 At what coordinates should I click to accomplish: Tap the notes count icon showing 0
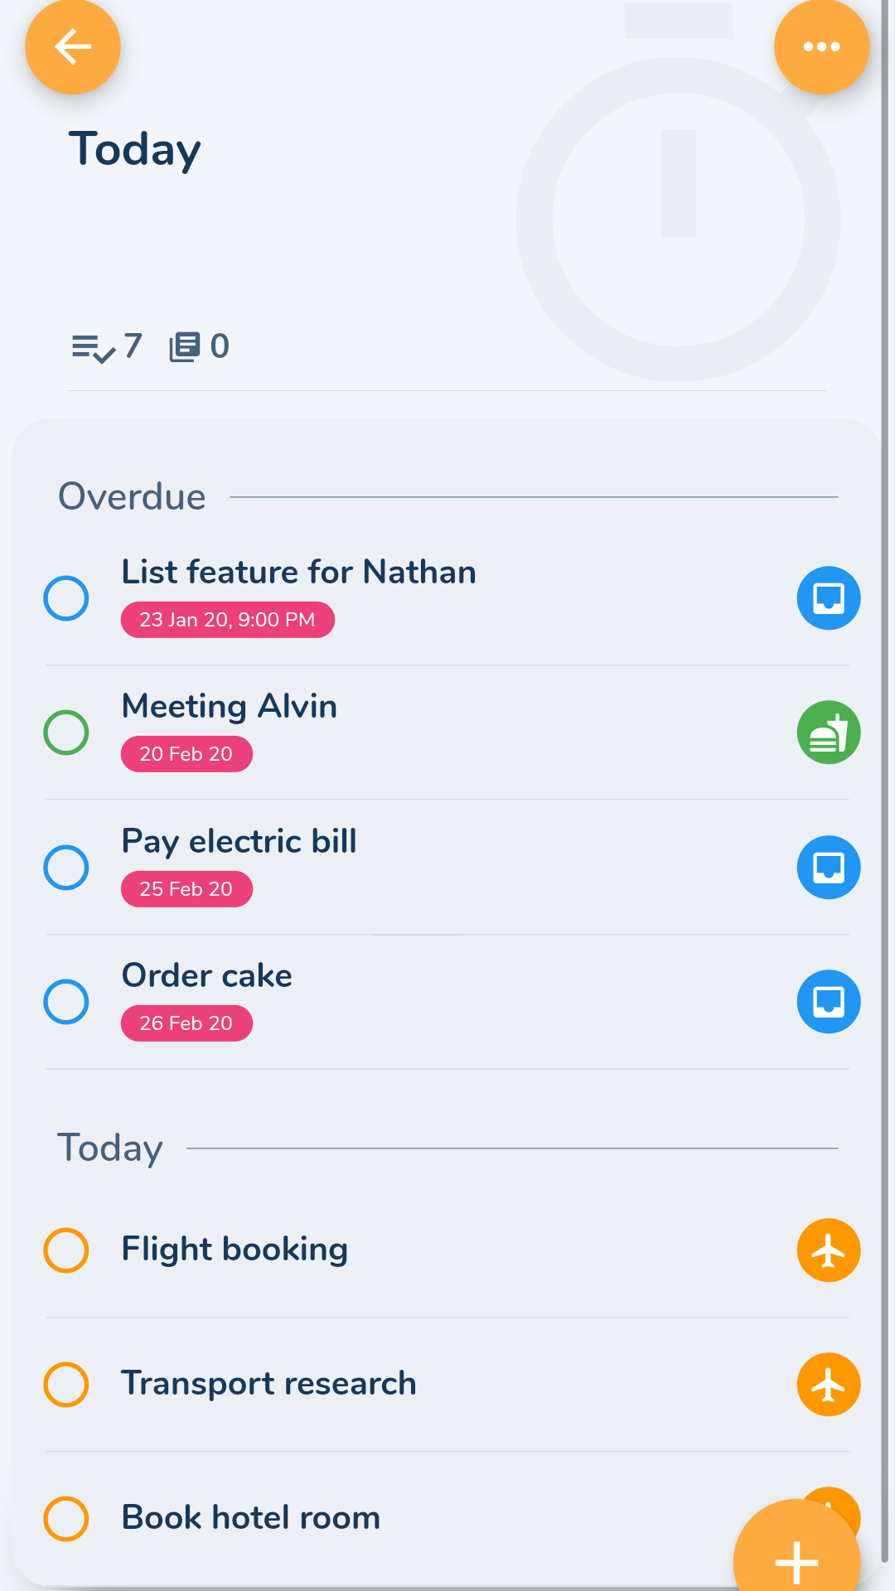tap(185, 346)
